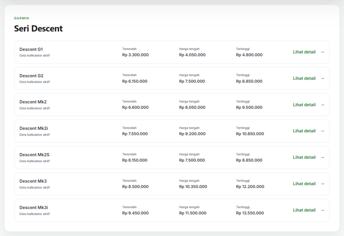Click the Tertinggi label in Descent Mk2 row
Image resolution: width=344 pixels, height=236 pixels.
pos(243,101)
